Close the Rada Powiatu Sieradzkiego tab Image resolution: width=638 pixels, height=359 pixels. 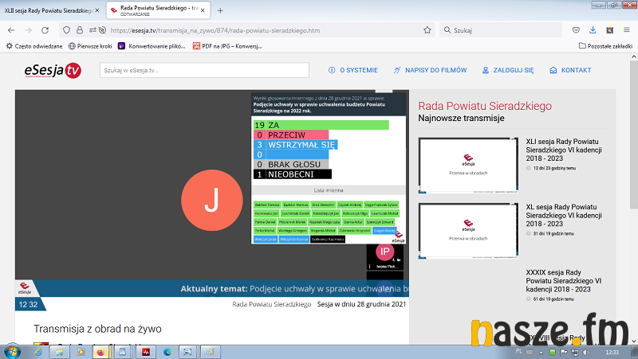point(204,10)
